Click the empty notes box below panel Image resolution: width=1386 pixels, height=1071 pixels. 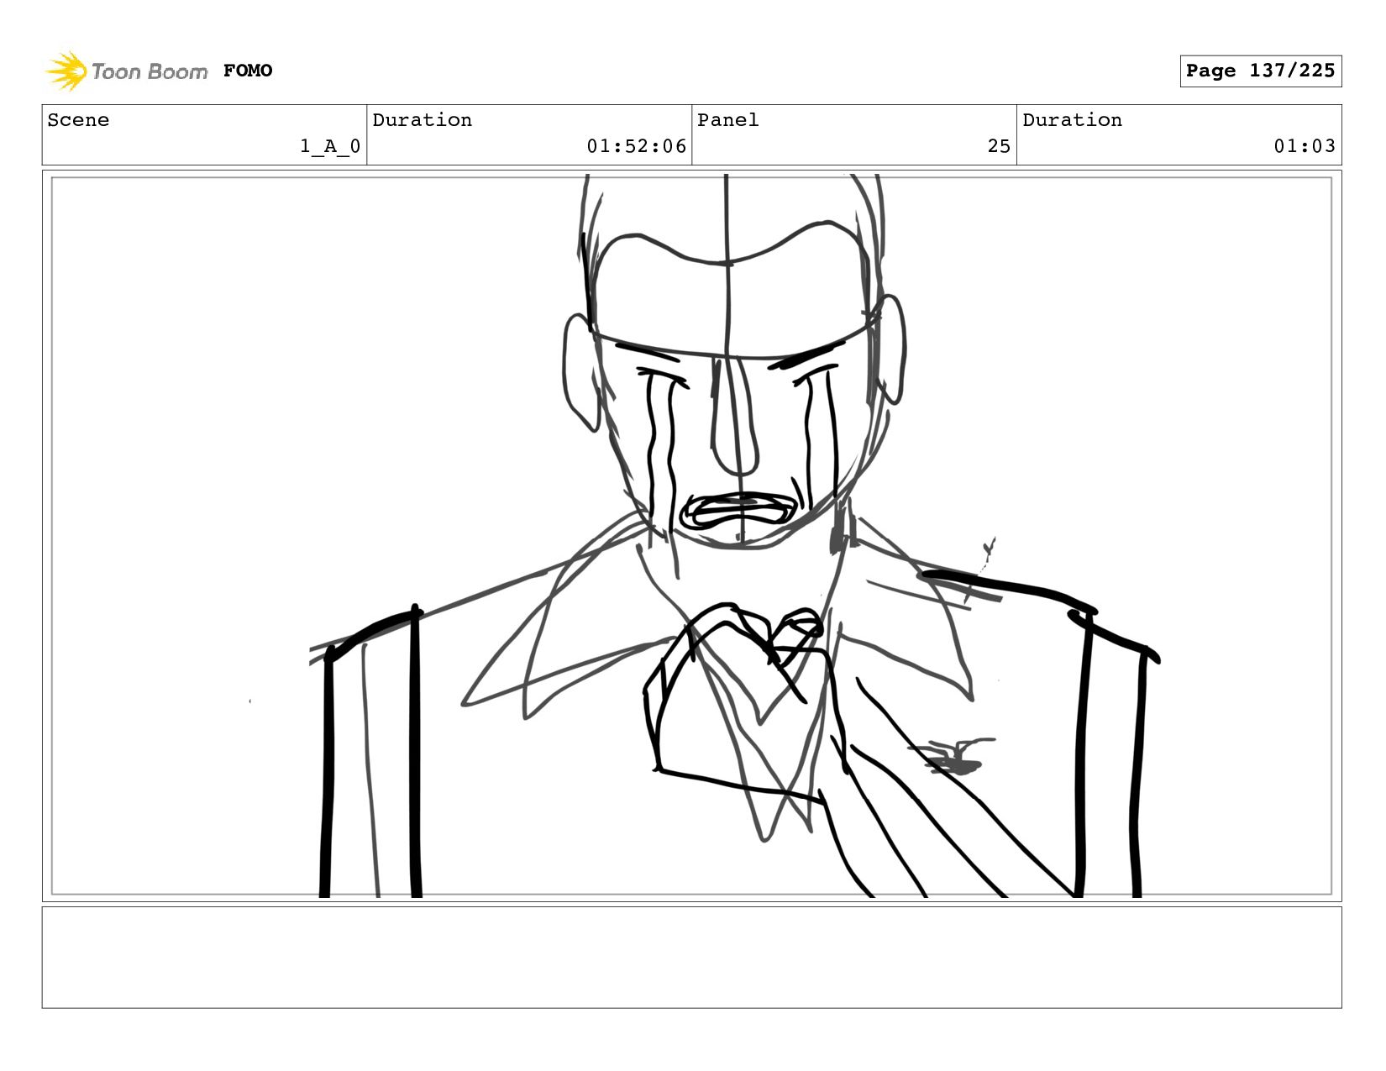(691, 957)
